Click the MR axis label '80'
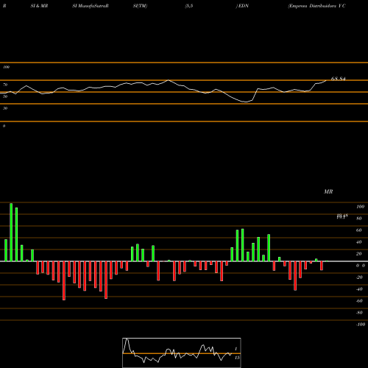368x368 pixels. click(359, 219)
